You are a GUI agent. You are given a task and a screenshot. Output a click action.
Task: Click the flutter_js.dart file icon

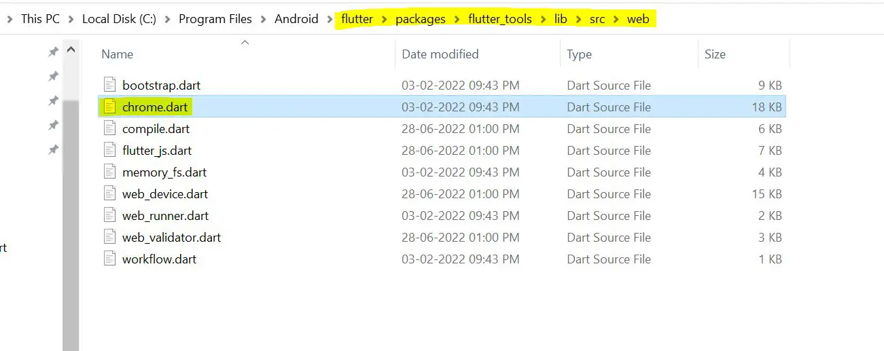(110, 150)
